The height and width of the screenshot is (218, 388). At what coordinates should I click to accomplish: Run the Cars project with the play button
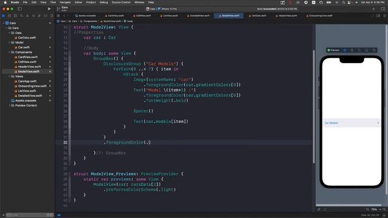pos(49,8)
